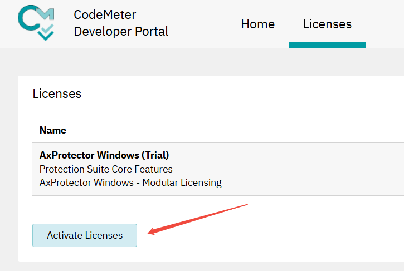Select the AxProtector Windows (Trial) license name
Screen dimensions: 404x271
(x=104, y=155)
